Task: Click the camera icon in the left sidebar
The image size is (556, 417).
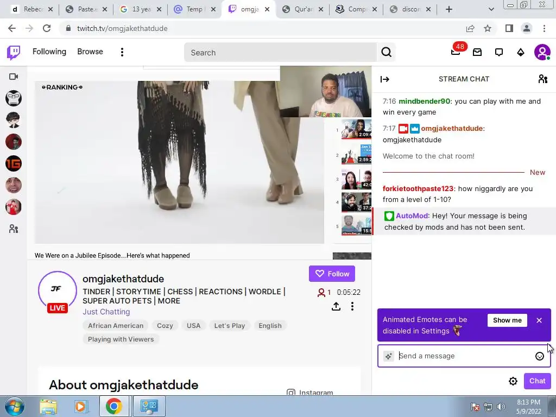Action: (x=14, y=77)
